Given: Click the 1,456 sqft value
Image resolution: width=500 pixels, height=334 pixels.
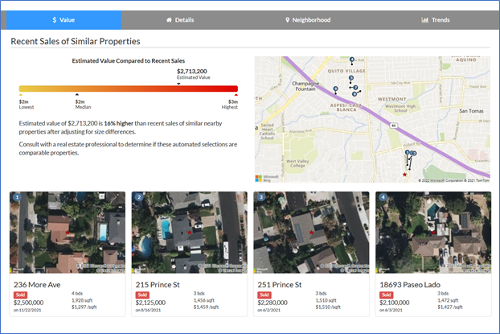Looking at the screenshot, I should pyautogui.click(x=204, y=300).
